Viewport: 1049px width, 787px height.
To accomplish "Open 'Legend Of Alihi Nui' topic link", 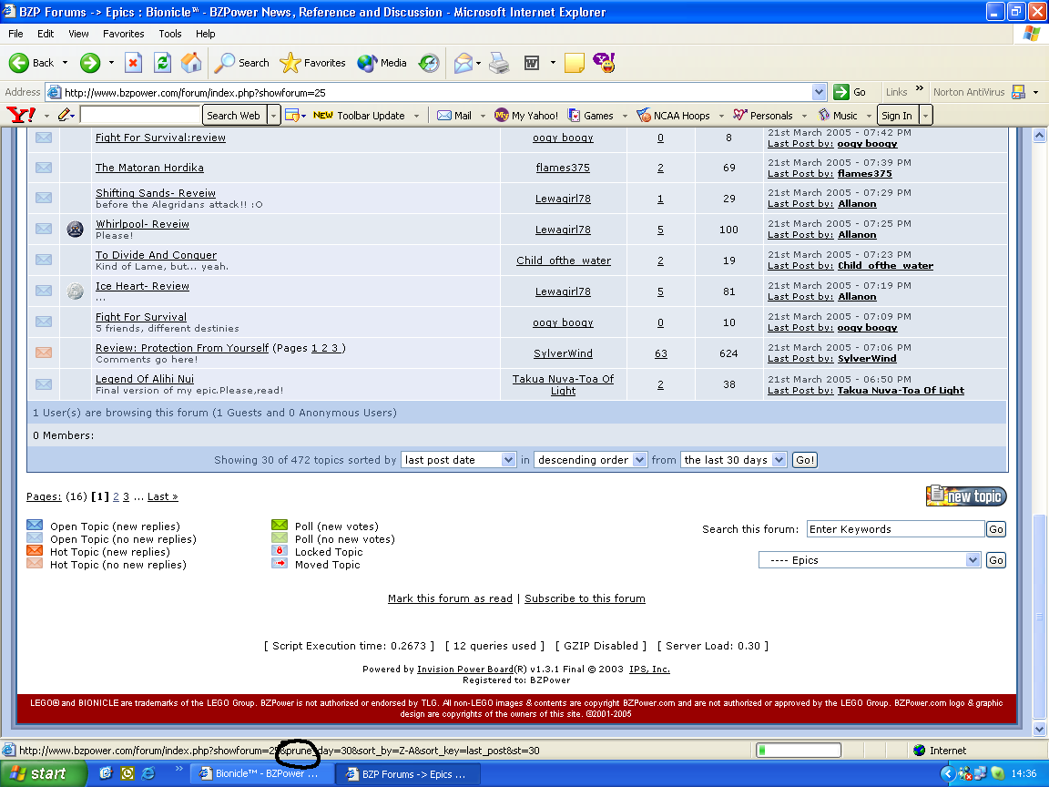I will (x=145, y=379).
